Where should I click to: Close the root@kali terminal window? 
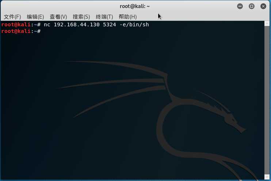click(x=263, y=7)
